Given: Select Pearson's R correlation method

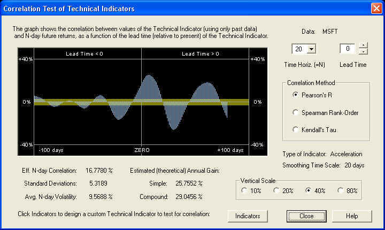Looking at the screenshot, I should (x=312, y=95).
